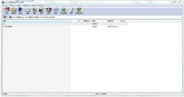Click the View (查看) book icon

(x=28, y=11)
